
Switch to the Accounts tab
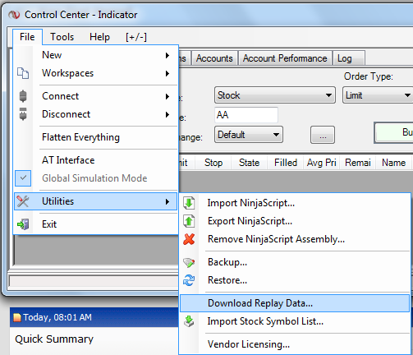coord(214,58)
